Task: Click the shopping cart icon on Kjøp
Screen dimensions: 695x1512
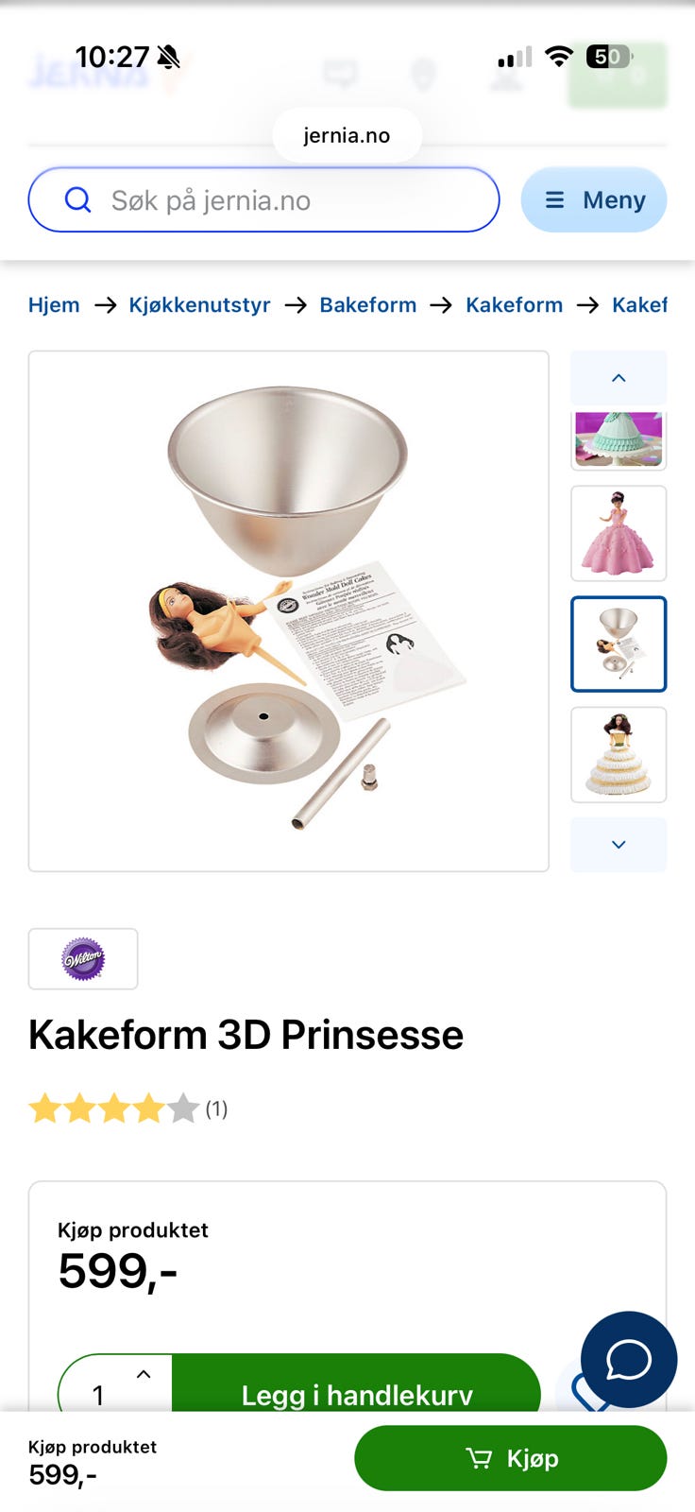Action: click(479, 1458)
